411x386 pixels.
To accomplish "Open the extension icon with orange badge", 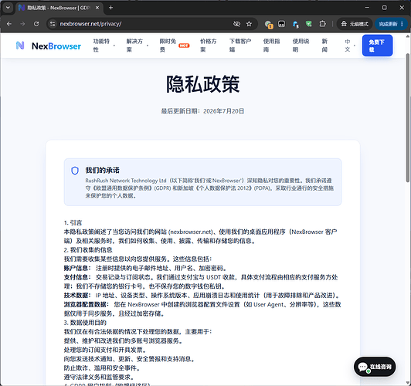I will tap(268, 25).
